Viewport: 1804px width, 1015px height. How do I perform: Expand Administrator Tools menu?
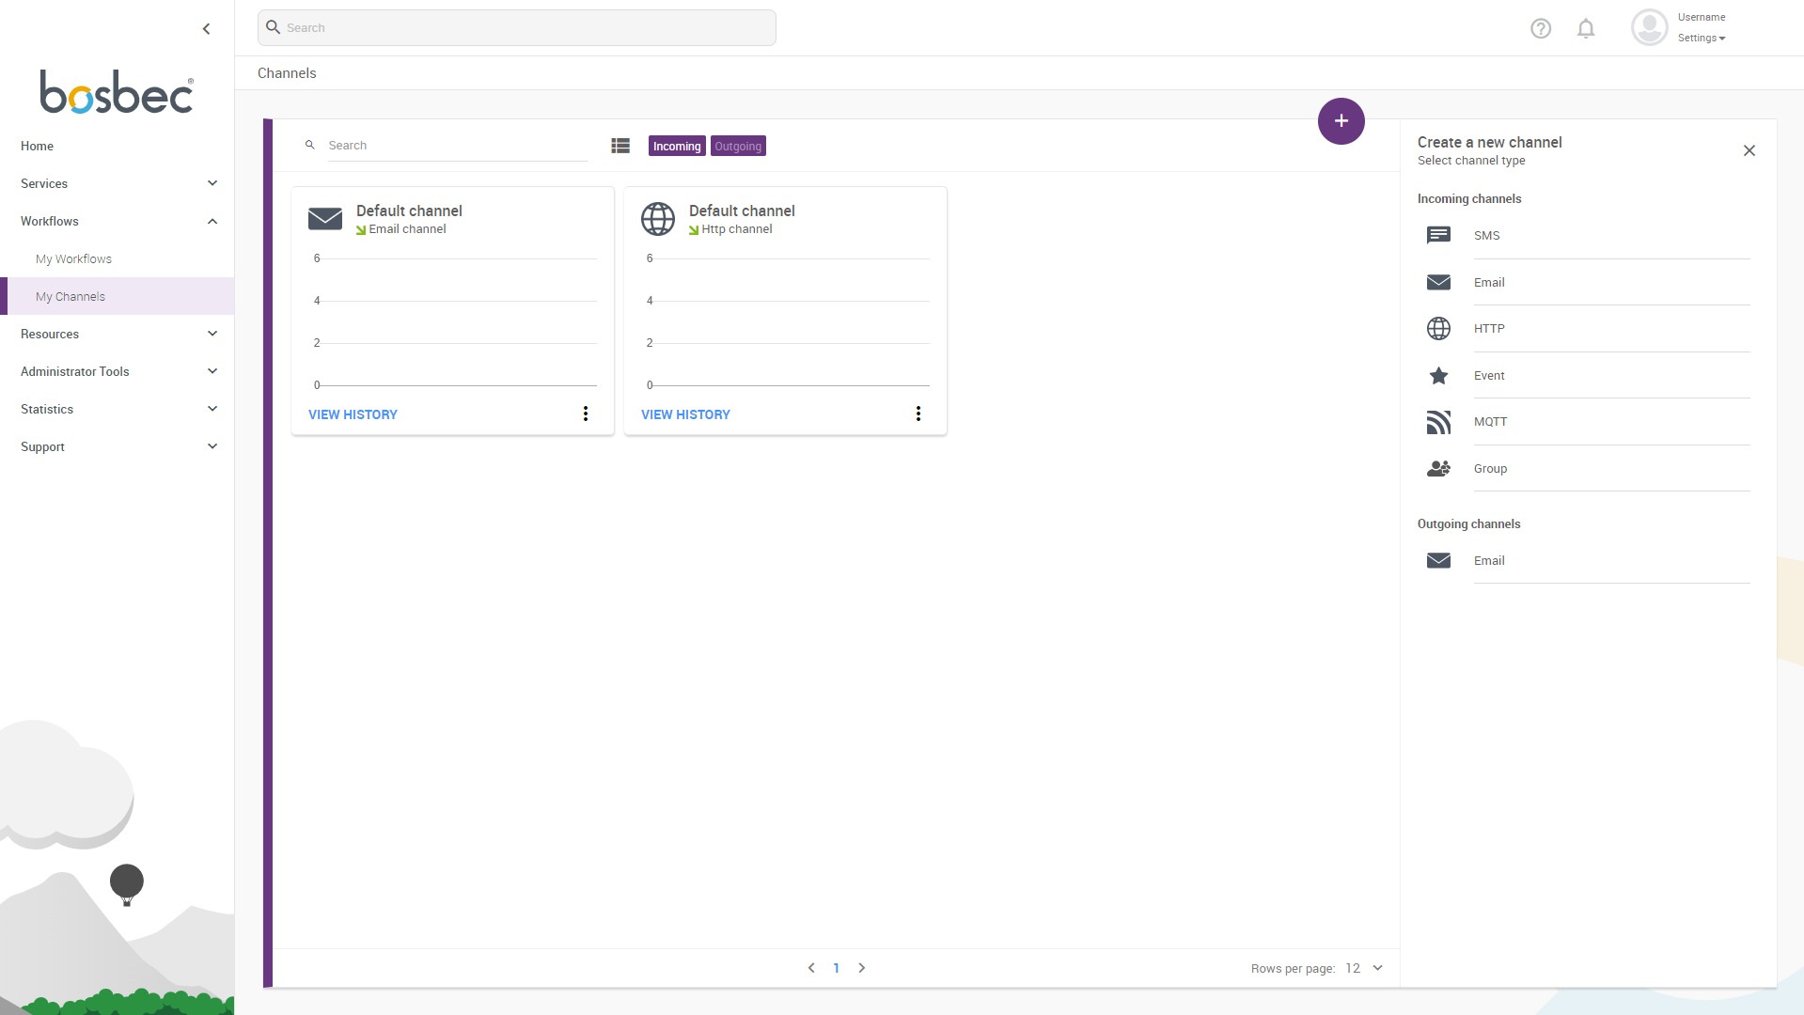click(118, 371)
